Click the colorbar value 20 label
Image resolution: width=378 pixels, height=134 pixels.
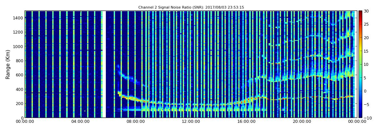366,38
